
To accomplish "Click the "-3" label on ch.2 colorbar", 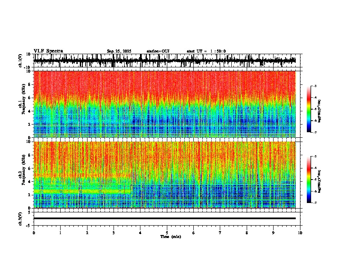I will point(315,157).
